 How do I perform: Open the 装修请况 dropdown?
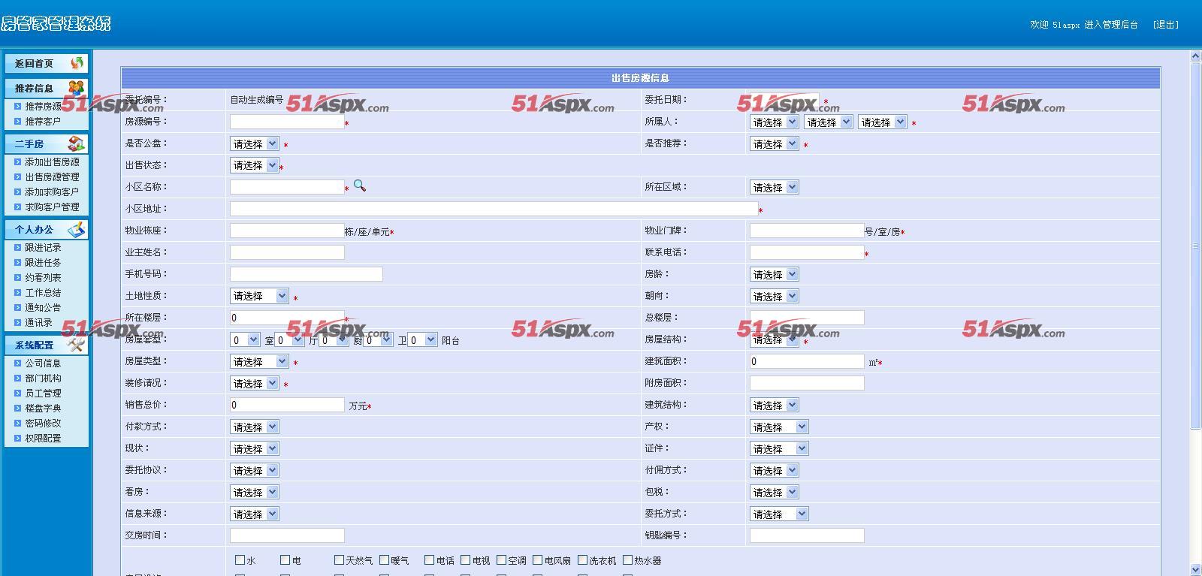[255, 383]
